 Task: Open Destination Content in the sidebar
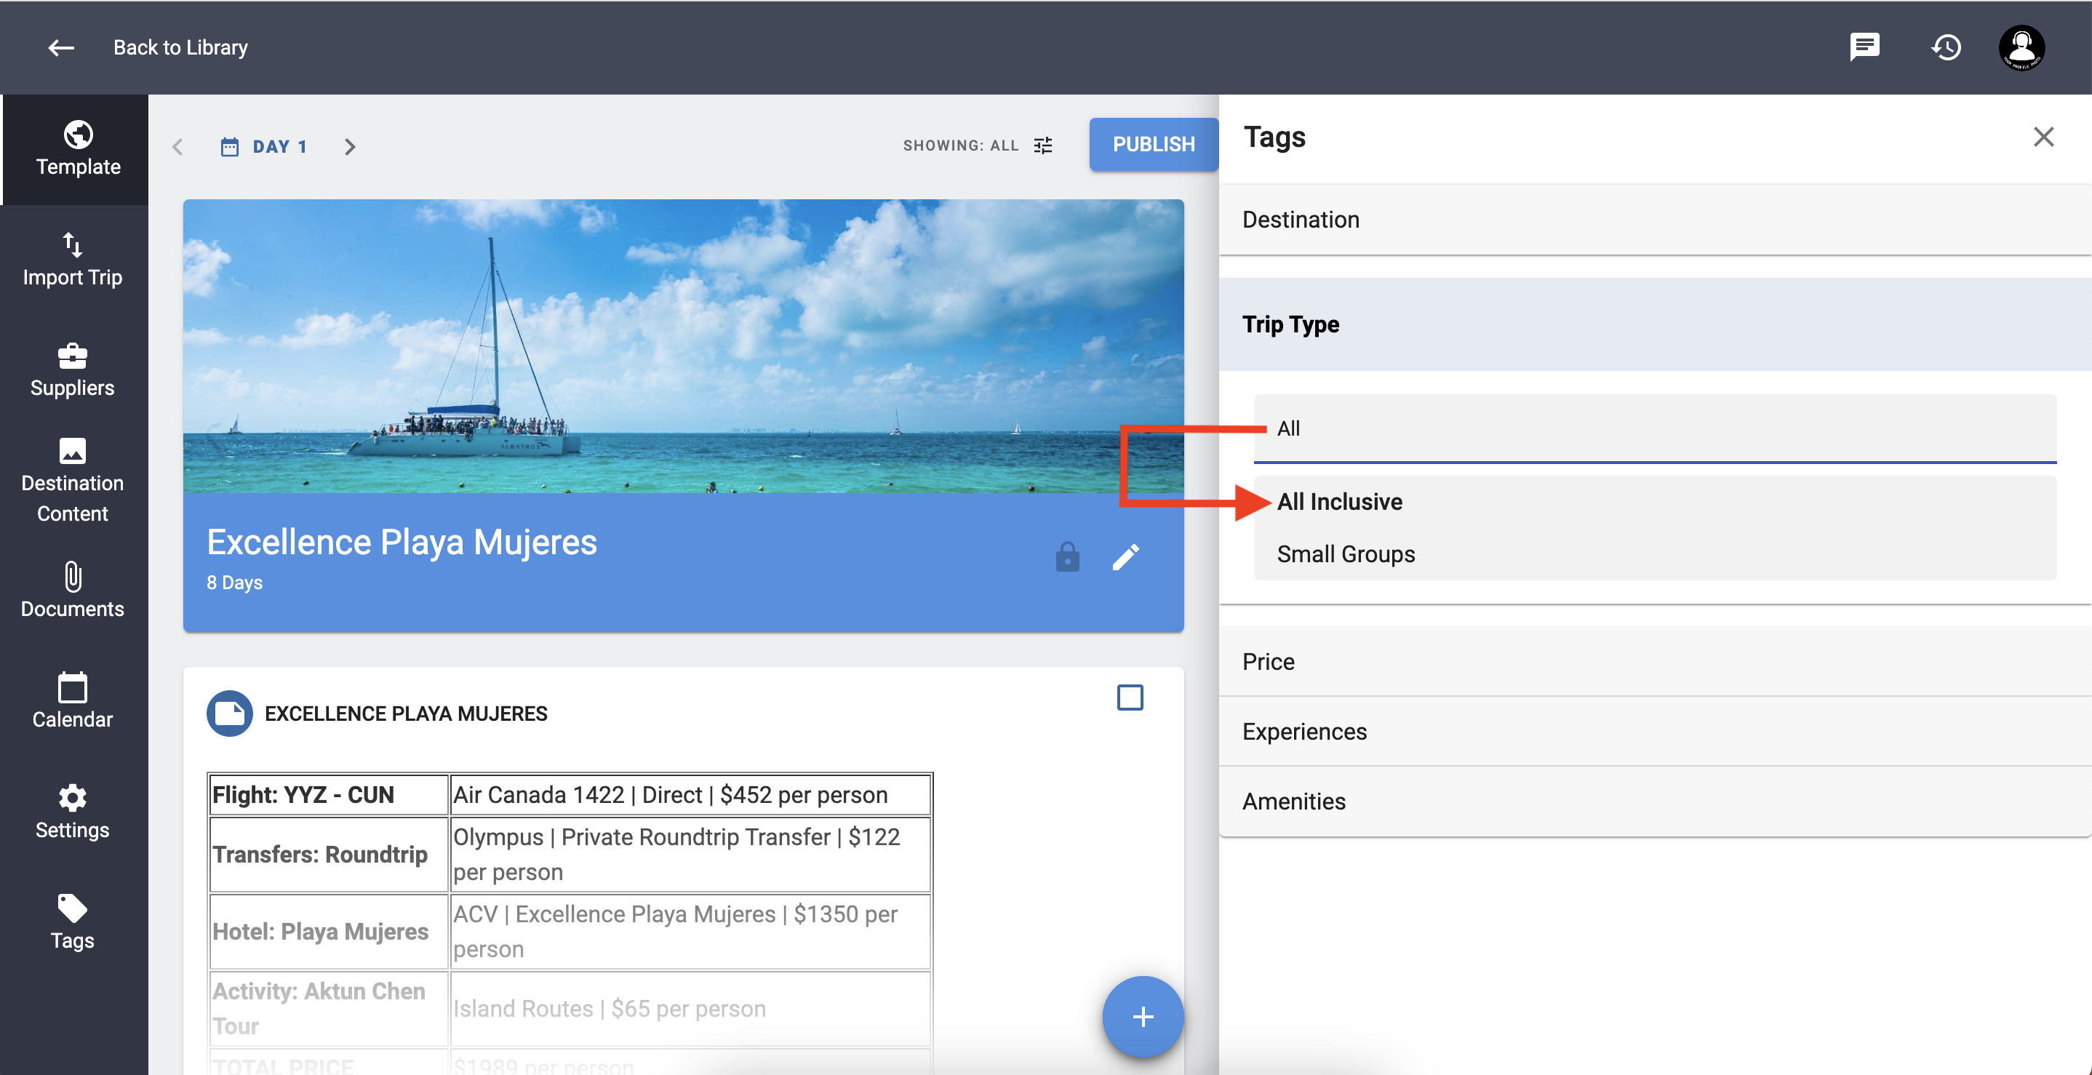tap(72, 481)
